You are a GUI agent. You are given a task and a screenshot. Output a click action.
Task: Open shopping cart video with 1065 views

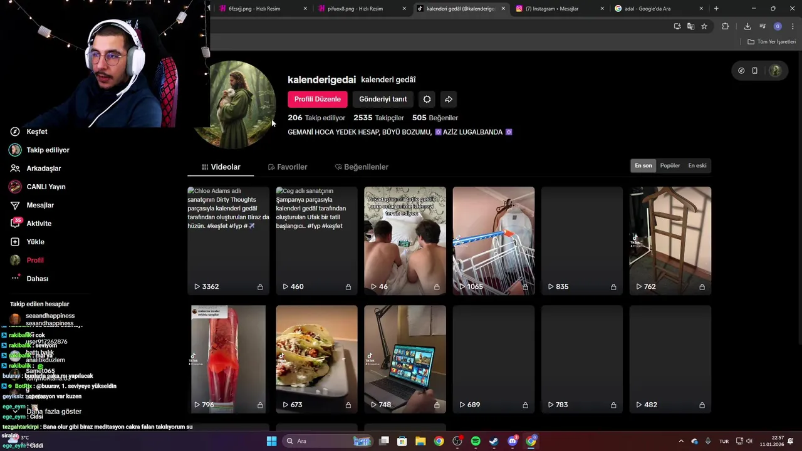(x=494, y=241)
